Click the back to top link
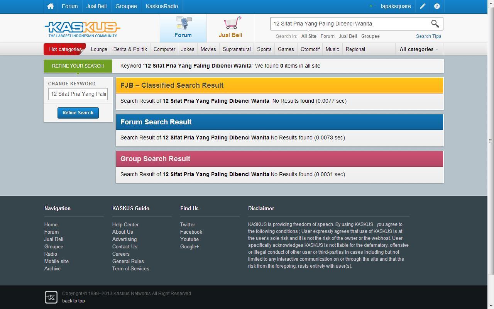Viewport: 494px width, 309px height. point(73,301)
